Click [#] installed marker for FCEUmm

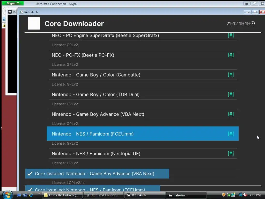231,134
